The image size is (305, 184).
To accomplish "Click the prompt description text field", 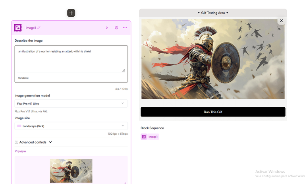I will (71, 59).
